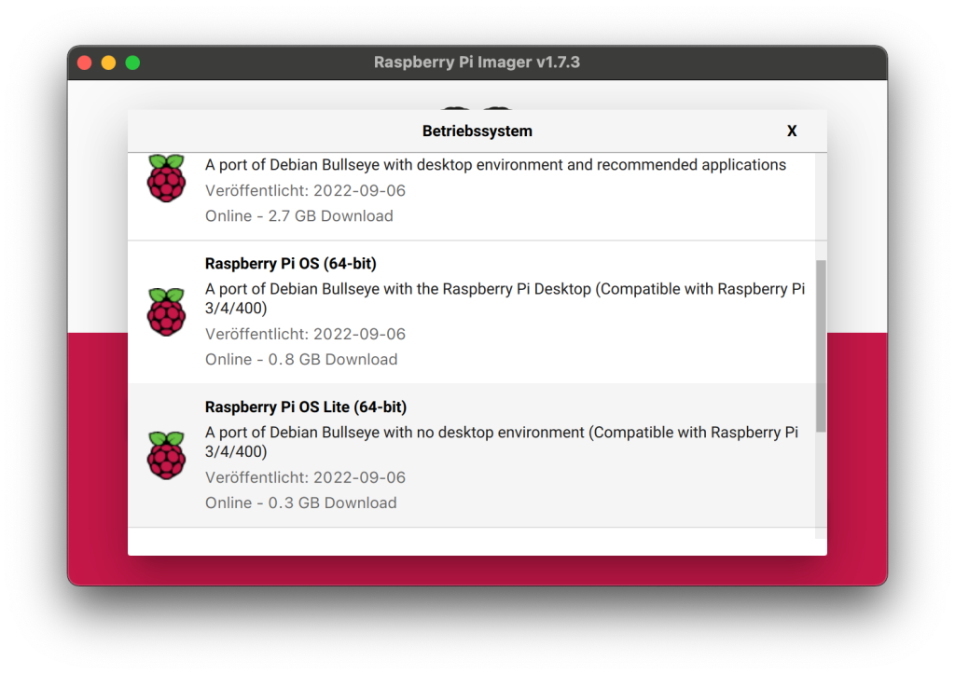Image resolution: width=955 pixels, height=675 pixels.
Task: Click the "Online - 2.7 GB Download" text
Action: (298, 216)
